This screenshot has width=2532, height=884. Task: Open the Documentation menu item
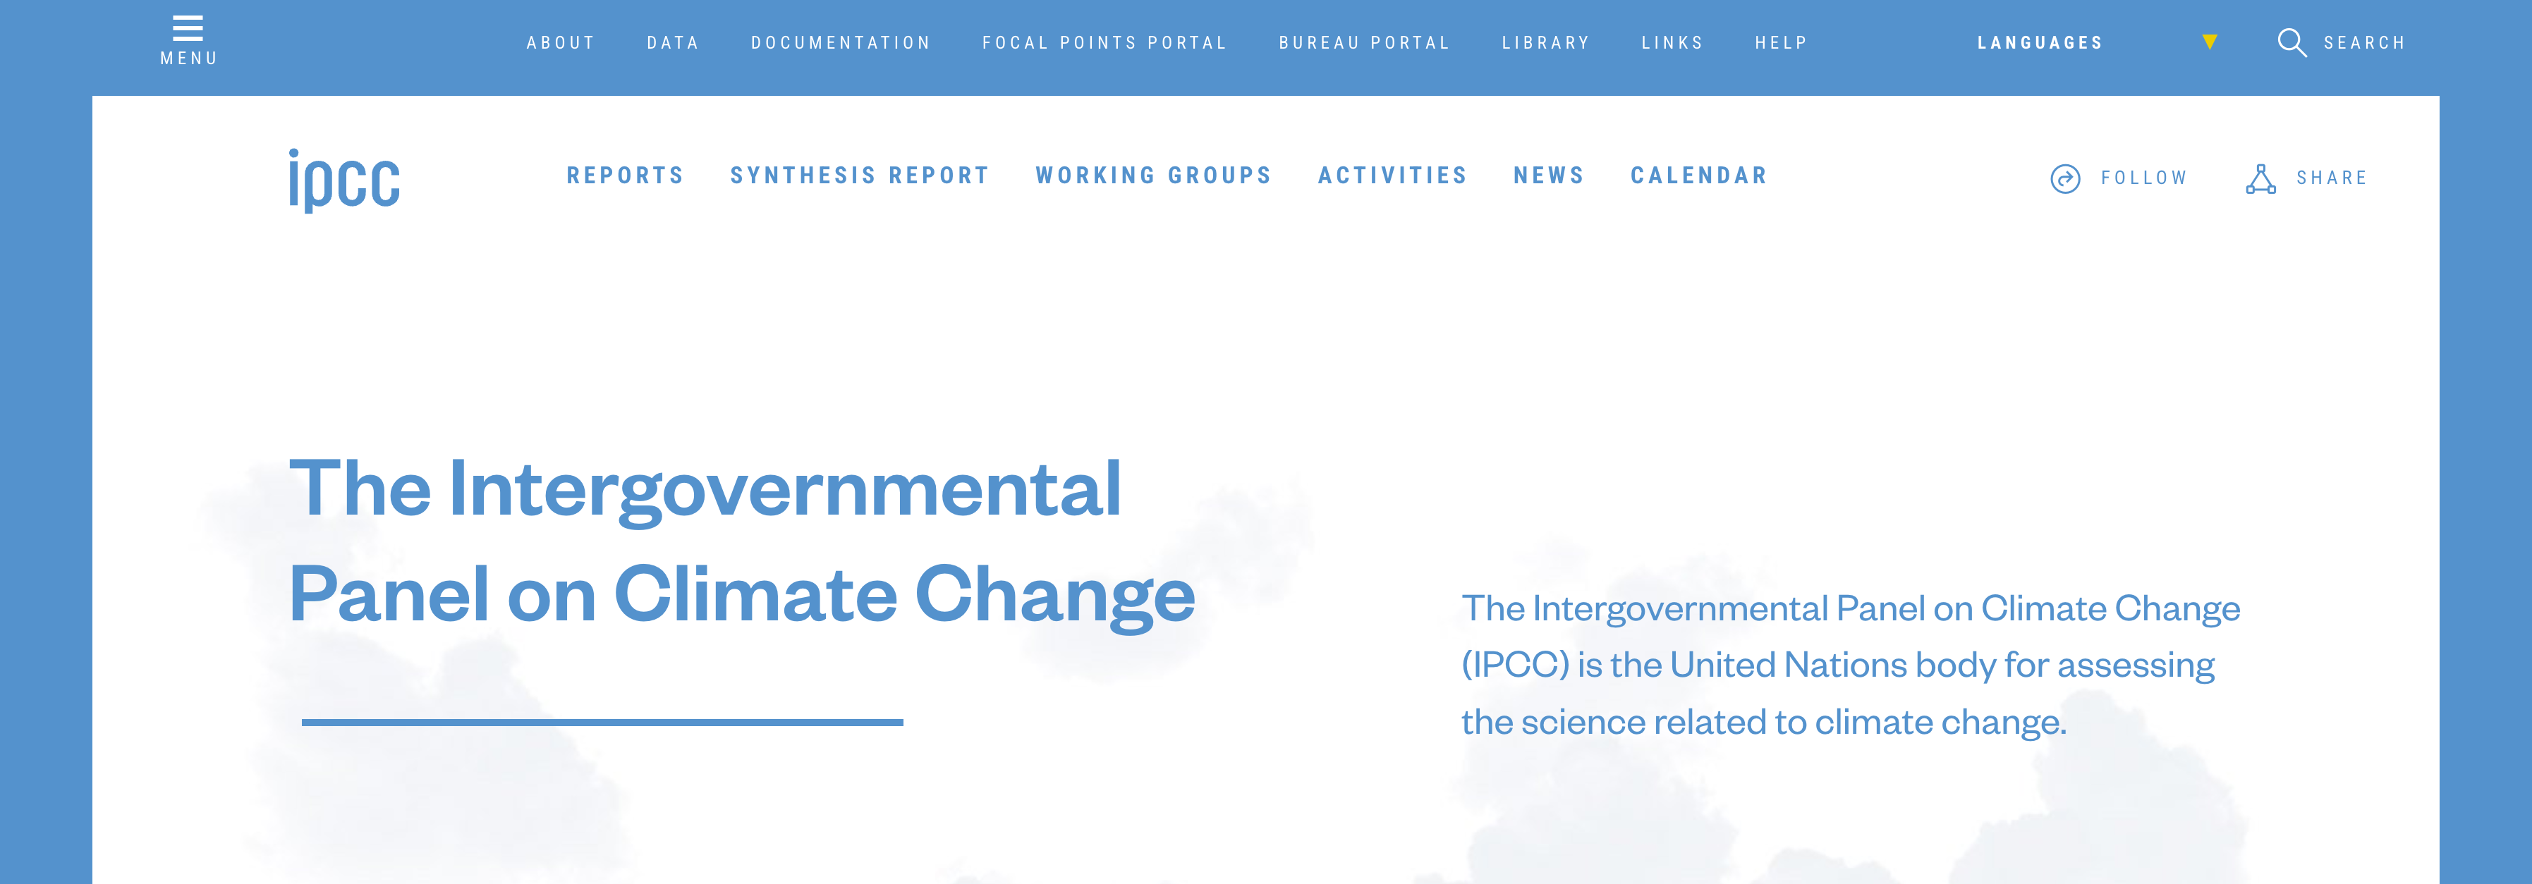(x=841, y=43)
